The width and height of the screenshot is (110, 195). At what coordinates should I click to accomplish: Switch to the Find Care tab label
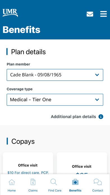[x=55, y=191]
